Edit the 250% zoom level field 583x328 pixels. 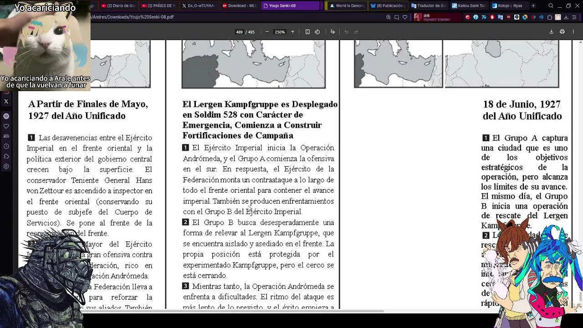(280, 32)
